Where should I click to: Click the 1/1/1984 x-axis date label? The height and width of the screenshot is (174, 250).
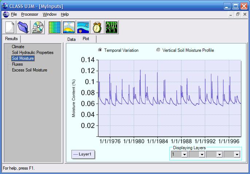(157, 141)
